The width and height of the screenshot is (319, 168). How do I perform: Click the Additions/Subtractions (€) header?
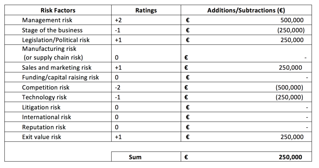point(246,11)
